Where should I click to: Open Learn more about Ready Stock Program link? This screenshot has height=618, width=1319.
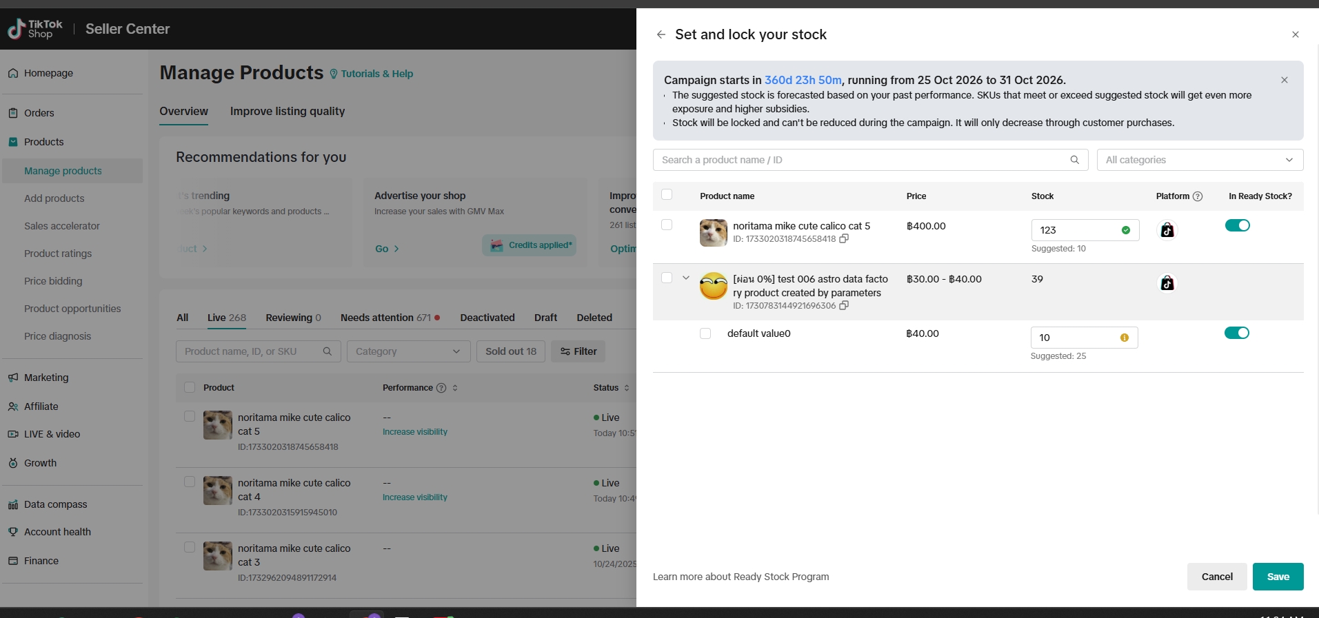click(x=741, y=577)
